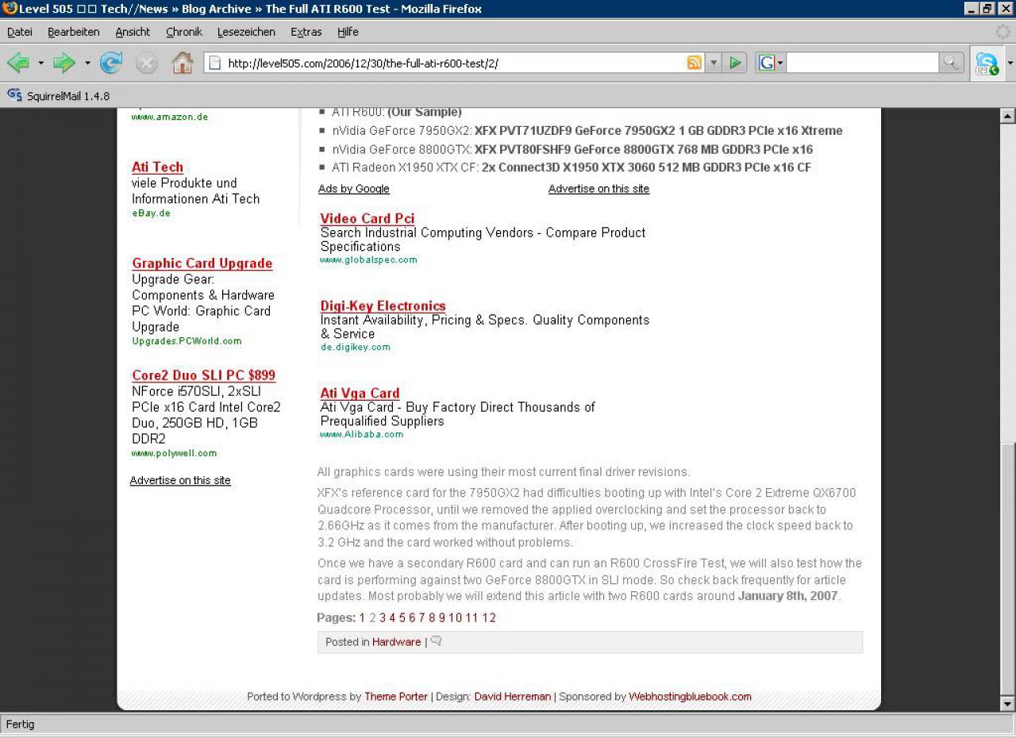Open the forward history dropdown arrow

(x=87, y=63)
